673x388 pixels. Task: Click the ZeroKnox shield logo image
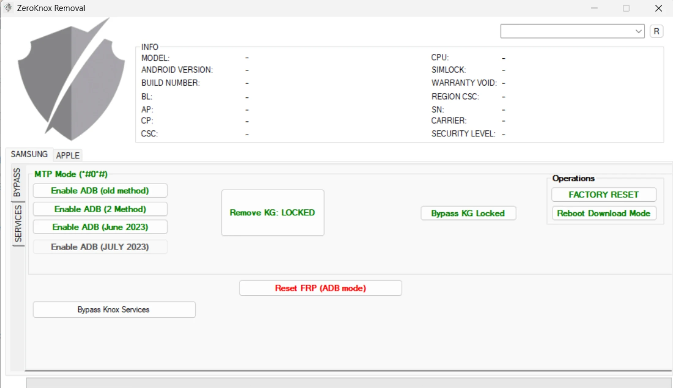[71, 81]
